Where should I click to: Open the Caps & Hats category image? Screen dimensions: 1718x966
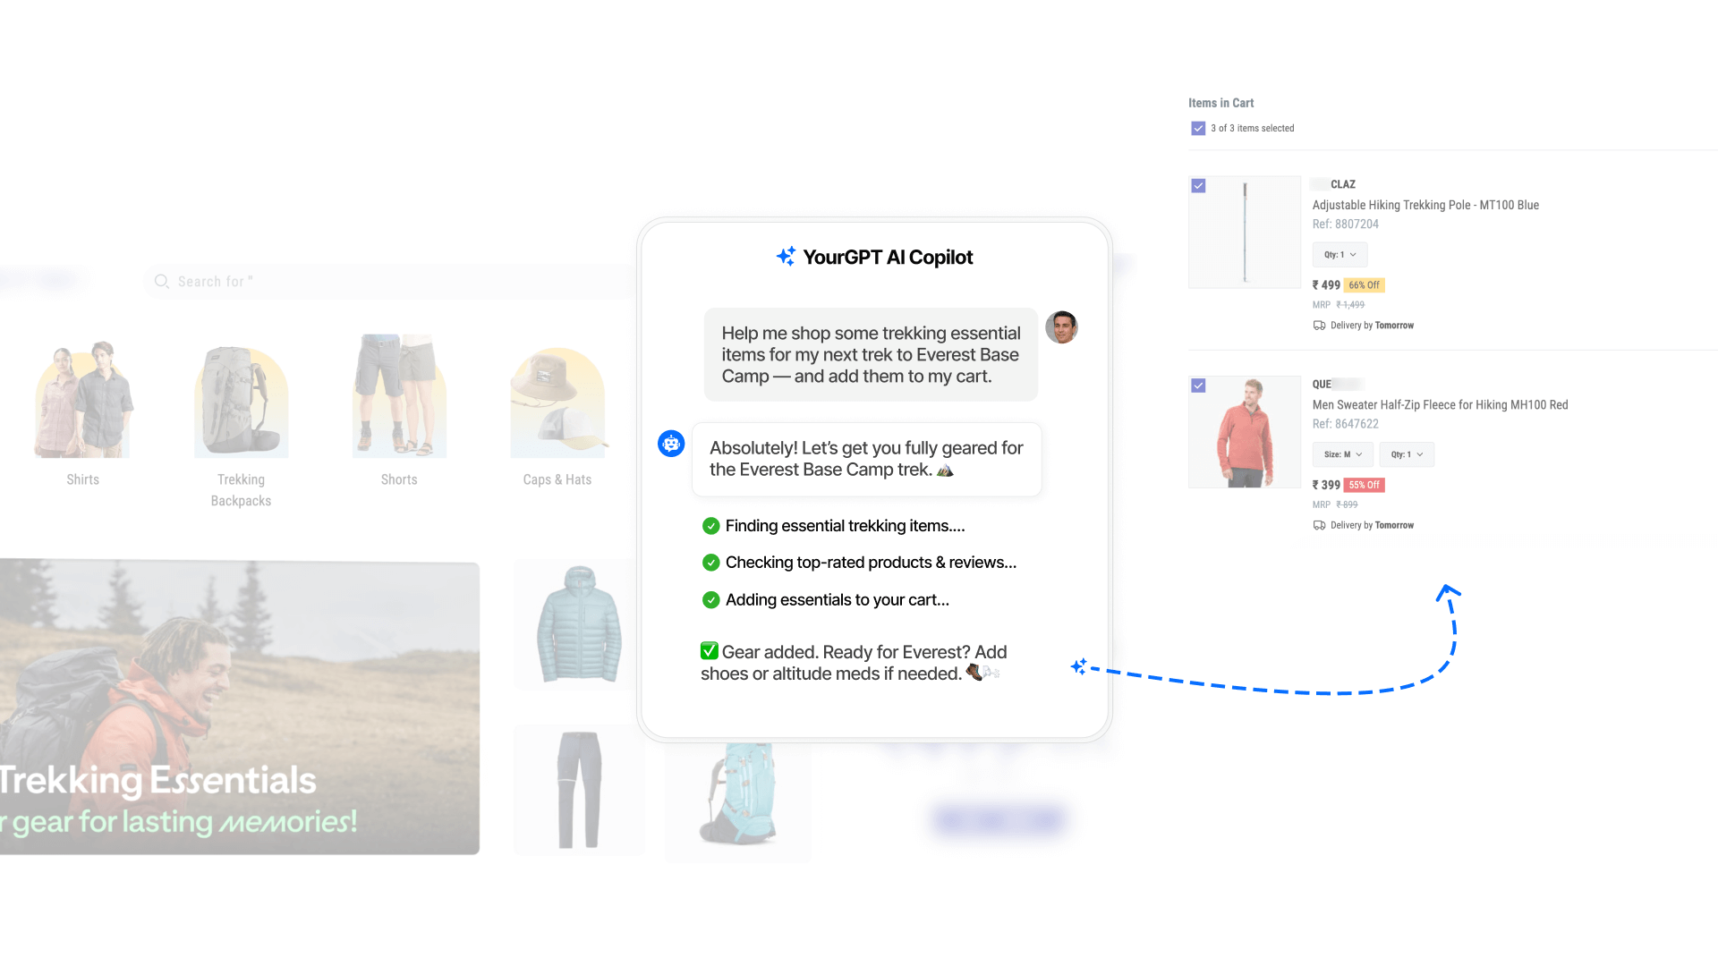(x=558, y=402)
